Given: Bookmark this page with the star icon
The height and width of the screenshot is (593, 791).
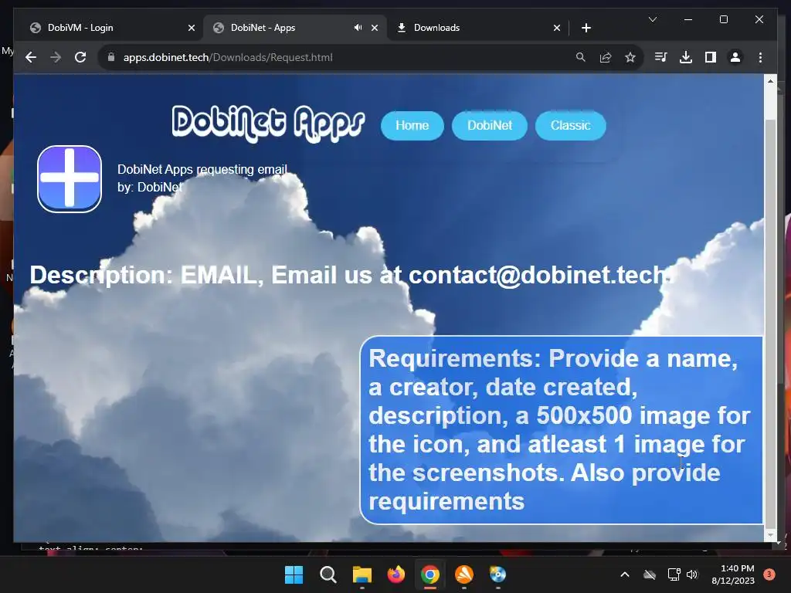Looking at the screenshot, I should pos(630,57).
